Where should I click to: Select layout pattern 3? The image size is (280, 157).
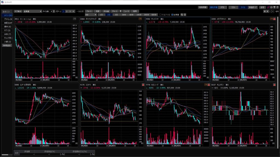(70, 11)
